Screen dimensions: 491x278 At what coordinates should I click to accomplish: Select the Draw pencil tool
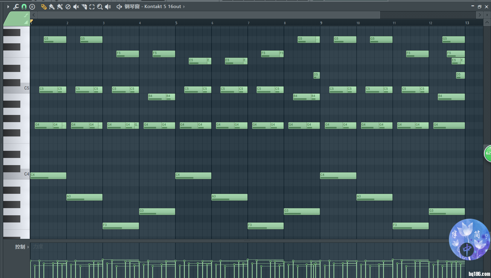44,7
